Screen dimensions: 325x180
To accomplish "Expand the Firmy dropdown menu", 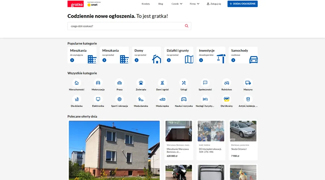I will pyautogui.click(x=194, y=4).
